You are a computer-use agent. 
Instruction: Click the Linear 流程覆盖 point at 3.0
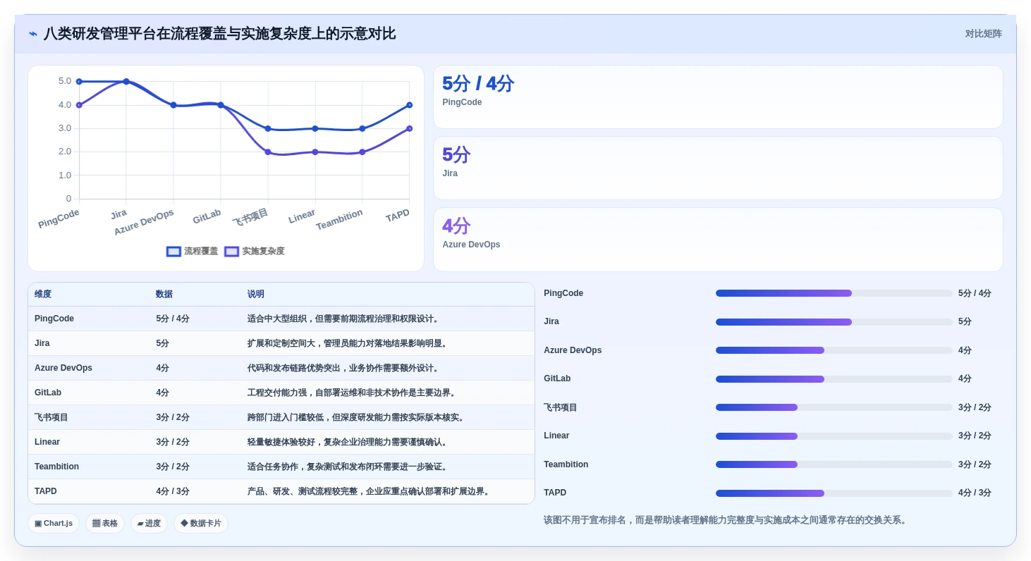[315, 128]
